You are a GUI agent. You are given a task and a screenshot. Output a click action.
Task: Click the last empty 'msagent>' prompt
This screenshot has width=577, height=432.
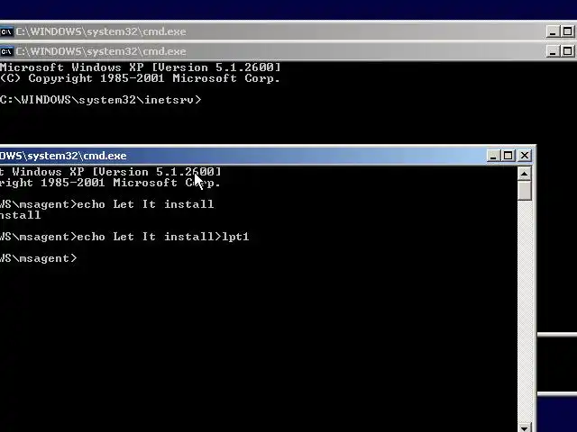point(39,258)
